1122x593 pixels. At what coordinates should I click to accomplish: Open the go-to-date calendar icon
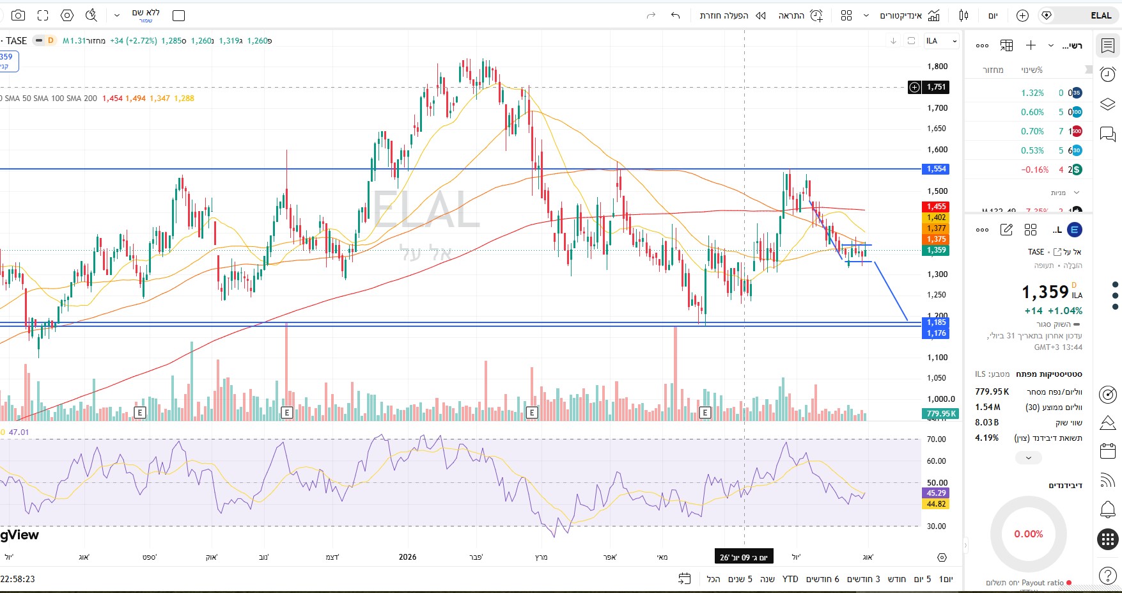(685, 579)
